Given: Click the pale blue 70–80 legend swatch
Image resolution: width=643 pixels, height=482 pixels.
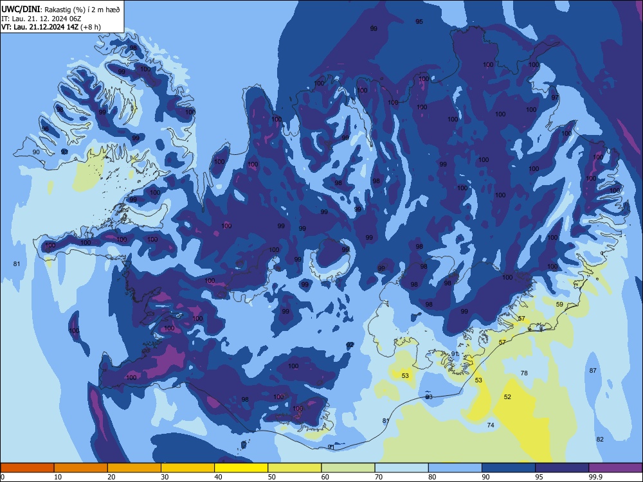Looking at the screenshot, I should (402, 468).
